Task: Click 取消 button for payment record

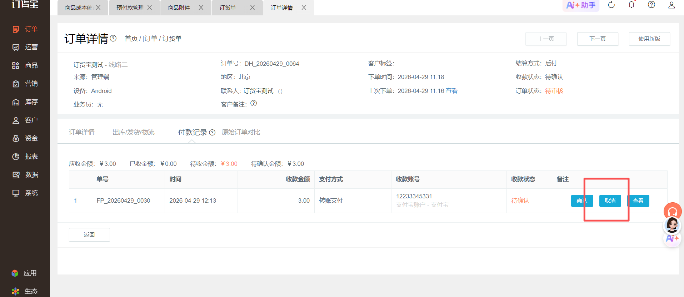Action: click(x=610, y=201)
